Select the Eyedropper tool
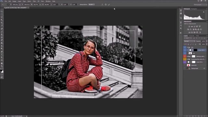208x117 pixels. (2, 26)
